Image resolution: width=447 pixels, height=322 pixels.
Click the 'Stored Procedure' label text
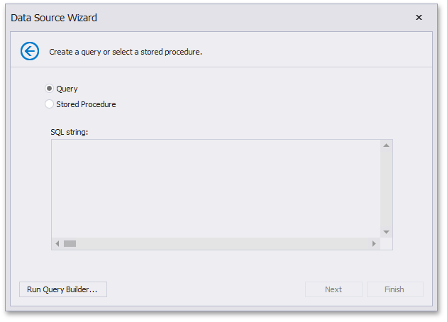pyautogui.click(x=86, y=104)
